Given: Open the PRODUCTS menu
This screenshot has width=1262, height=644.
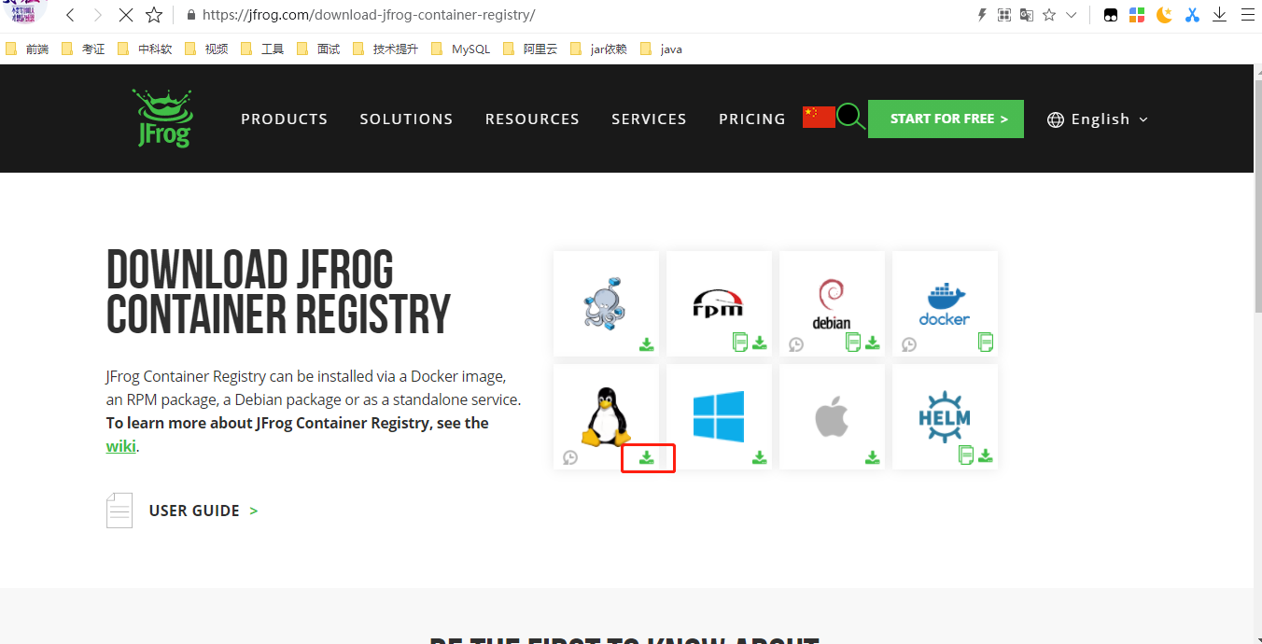Looking at the screenshot, I should point(285,119).
